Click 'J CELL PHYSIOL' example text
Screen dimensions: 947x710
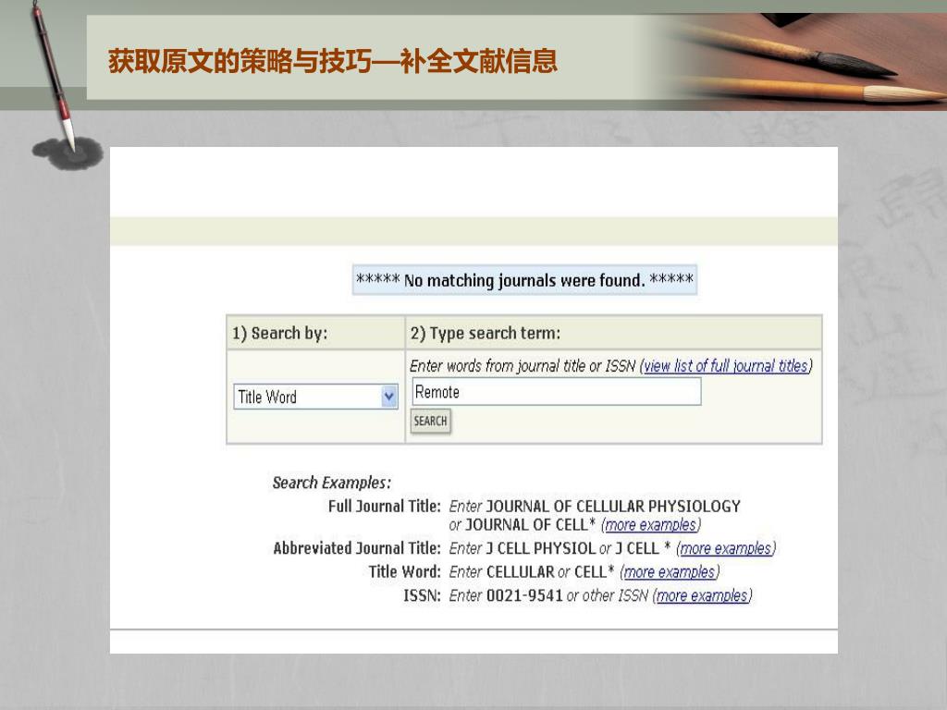(x=540, y=548)
